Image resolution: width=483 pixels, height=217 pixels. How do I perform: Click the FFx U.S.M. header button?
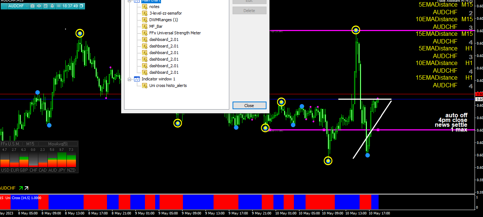[10, 144]
